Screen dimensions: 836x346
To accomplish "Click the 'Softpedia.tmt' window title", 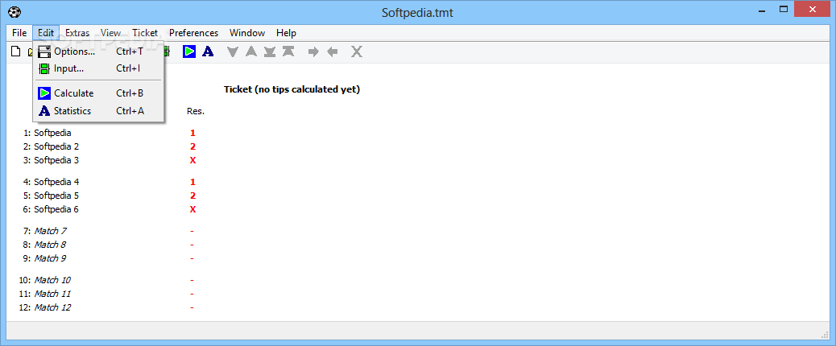I will click(x=417, y=12).
